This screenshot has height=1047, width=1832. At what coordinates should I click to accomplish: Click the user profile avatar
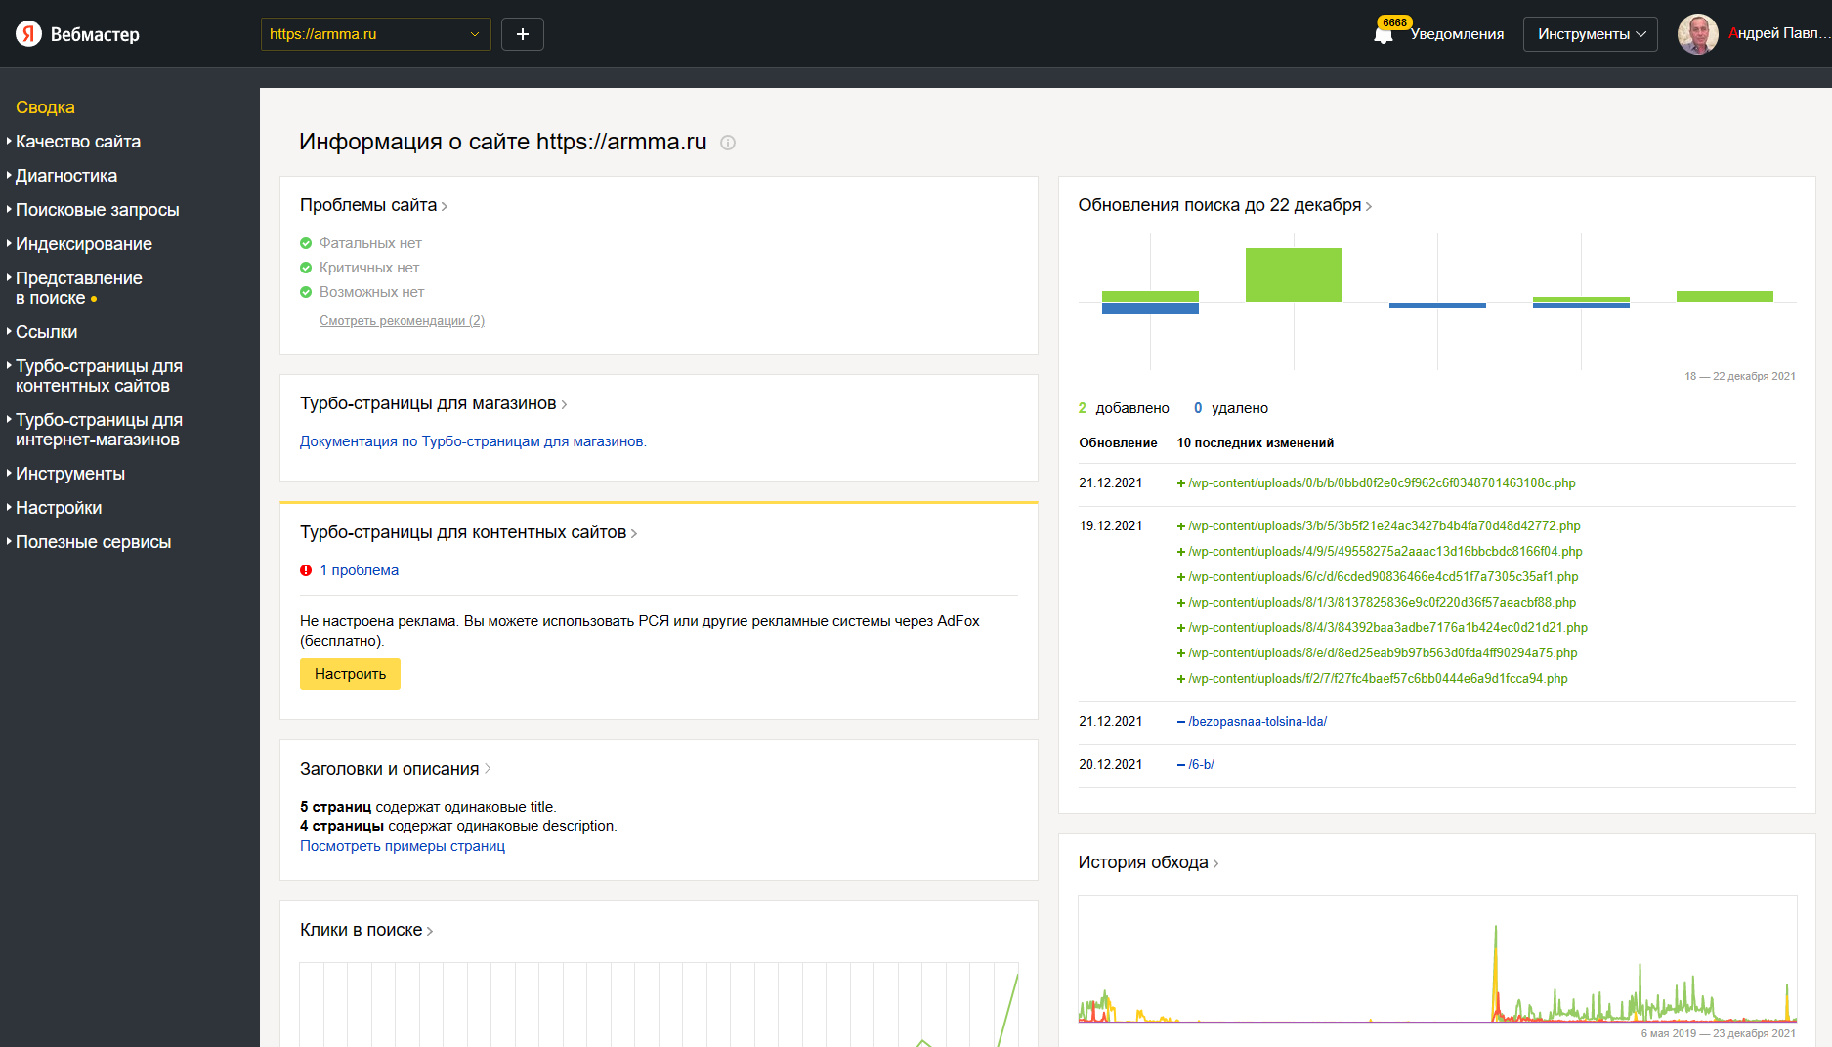[1697, 34]
